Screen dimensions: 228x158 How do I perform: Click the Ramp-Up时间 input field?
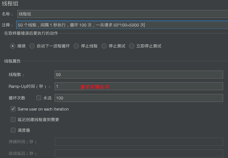pos(138,86)
